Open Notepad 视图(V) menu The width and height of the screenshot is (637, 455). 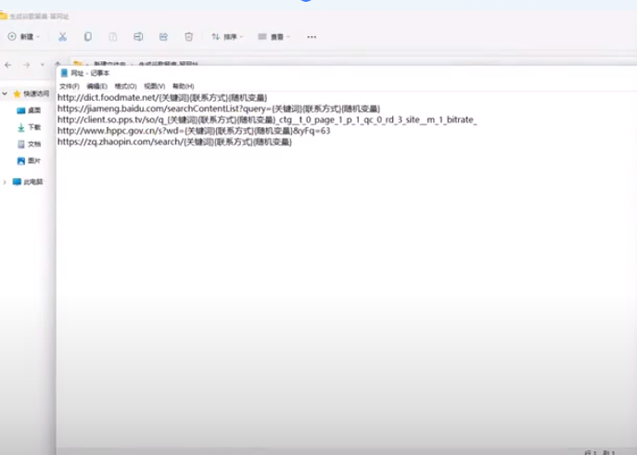click(x=154, y=86)
